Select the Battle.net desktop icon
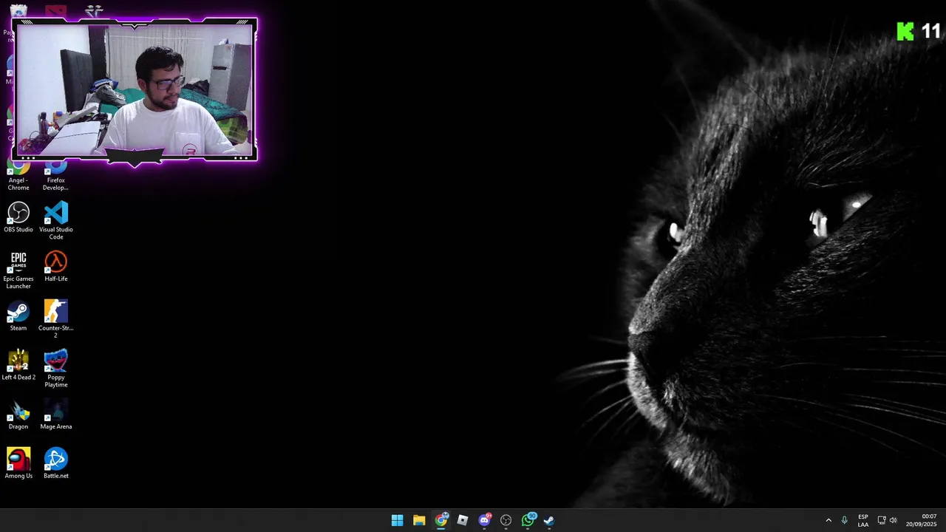Viewport: 946px width, 532px height. pos(55,464)
